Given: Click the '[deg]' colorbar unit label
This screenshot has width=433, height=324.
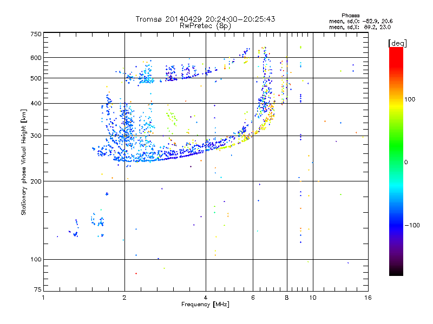Looking at the screenshot, I should tap(397, 43).
